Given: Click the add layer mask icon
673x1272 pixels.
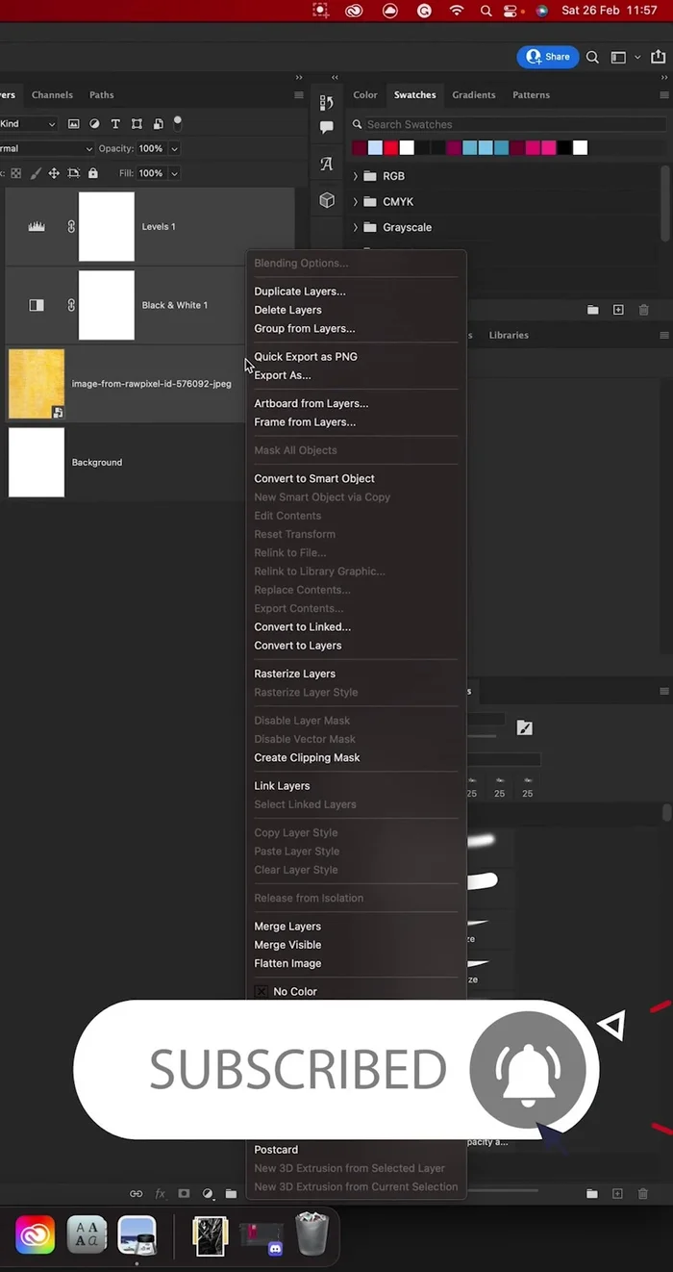Looking at the screenshot, I should tap(184, 1193).
